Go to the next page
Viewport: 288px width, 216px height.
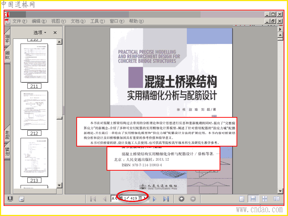pyautogui.click(x=155, y=199)
